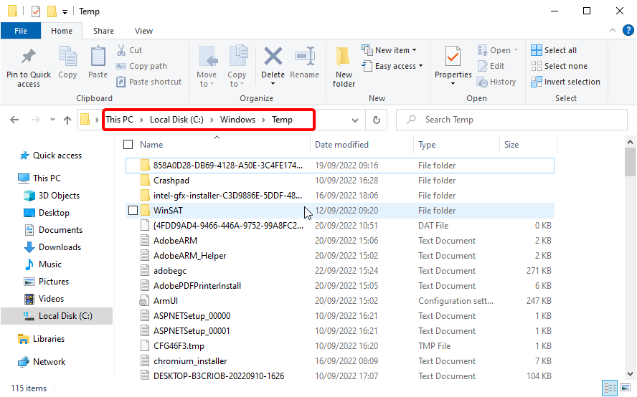This screenshot has height=397, width=637.
Task: Open the File tab
Action: click(x=21, y=31)
